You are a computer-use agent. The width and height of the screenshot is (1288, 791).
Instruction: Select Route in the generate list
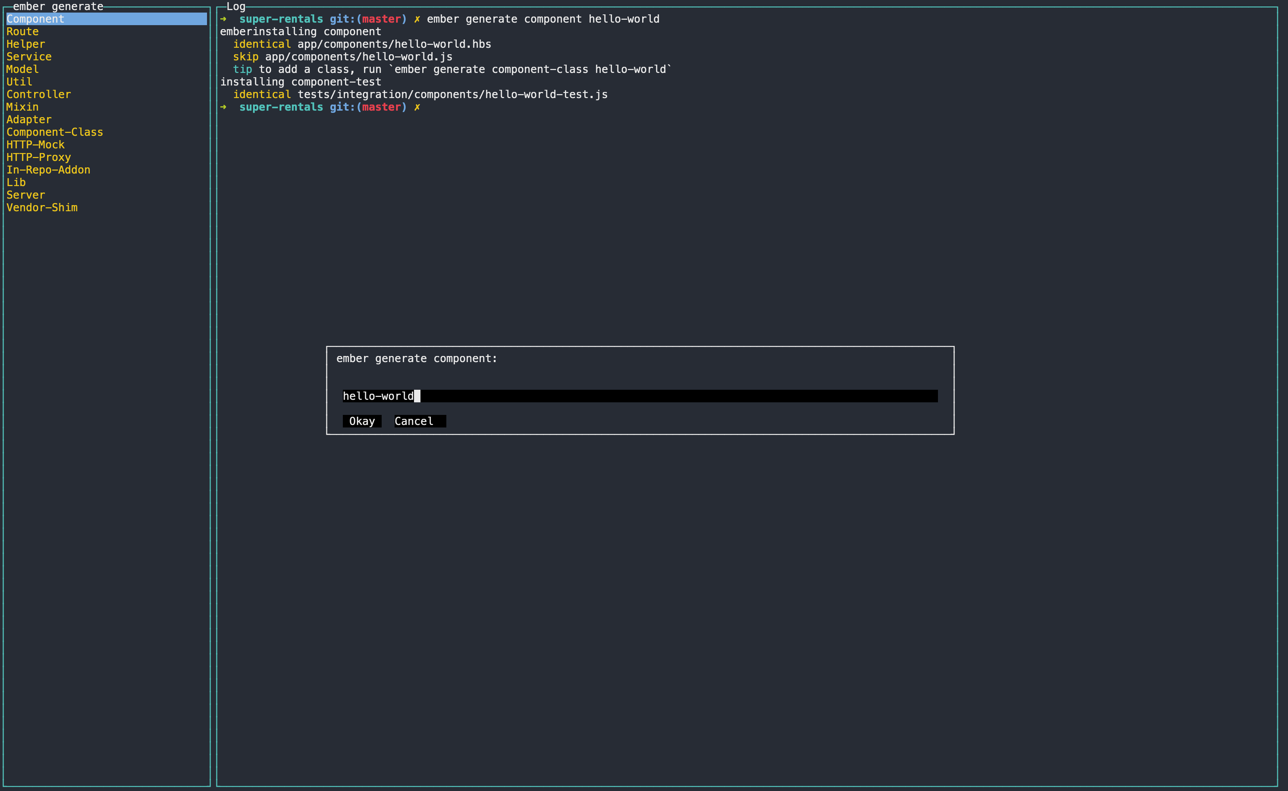23,31
